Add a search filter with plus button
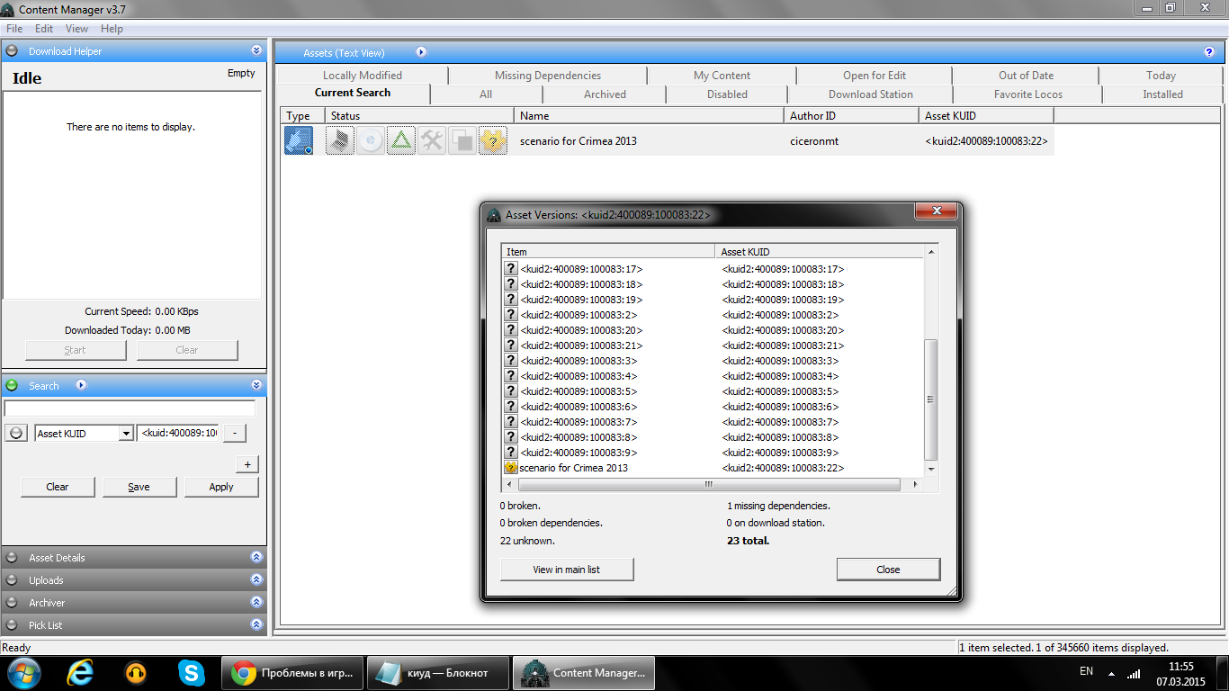The height and width of the screenshot is (691, 1229). tap(247, 464)
